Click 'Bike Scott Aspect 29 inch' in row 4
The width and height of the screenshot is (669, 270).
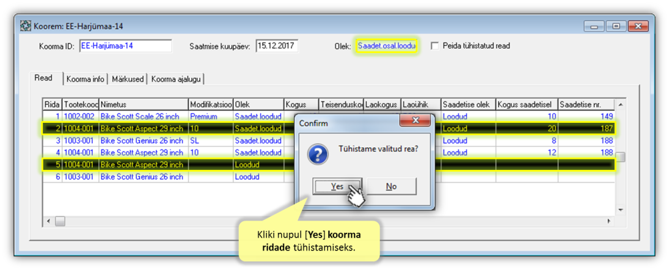(x=144, y=152)
